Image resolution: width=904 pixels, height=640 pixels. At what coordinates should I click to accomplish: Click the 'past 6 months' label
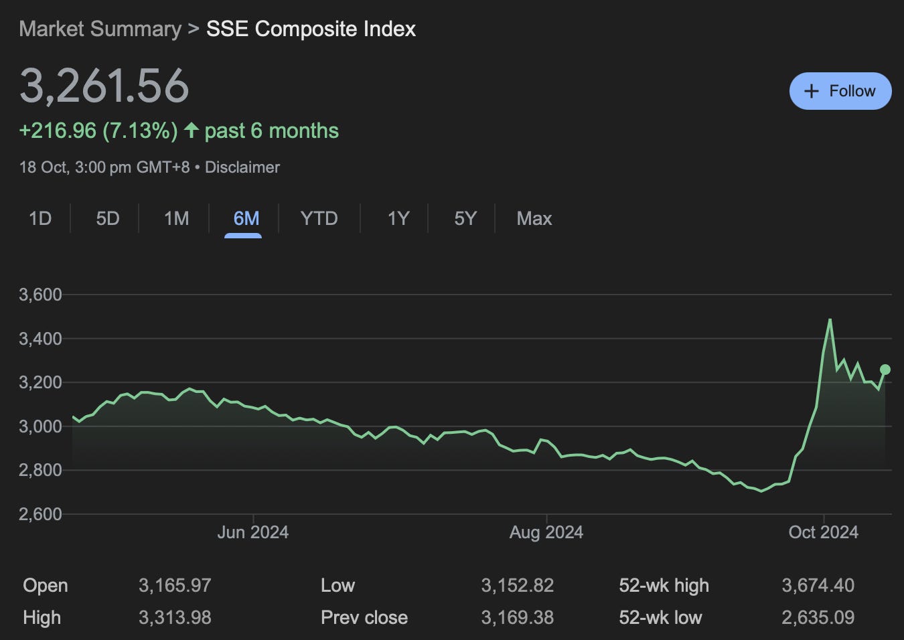pyautogui.click(x=271, y=131)
